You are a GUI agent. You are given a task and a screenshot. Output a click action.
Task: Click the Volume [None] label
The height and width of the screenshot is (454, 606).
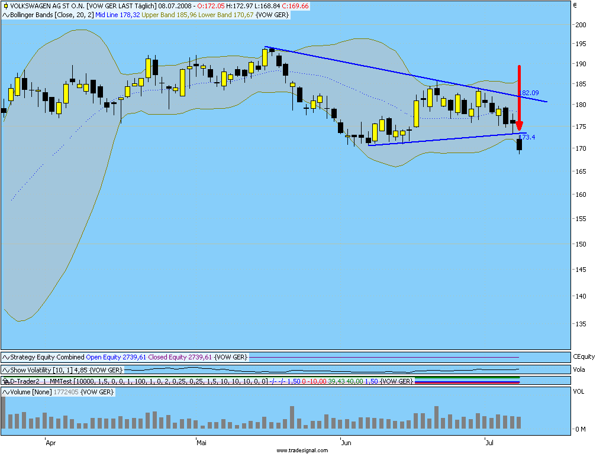coord(31,393)
